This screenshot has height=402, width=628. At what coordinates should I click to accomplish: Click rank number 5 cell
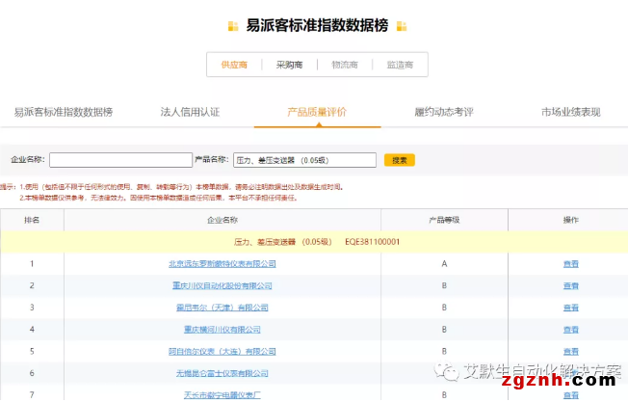[x=32, y=352]
